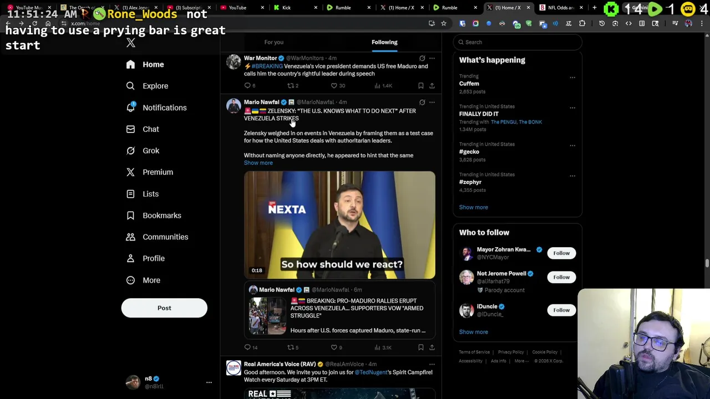Image resolution: width=710 pixels, height=399 pixels.
Task: Repost the War Monitor post
Action: click(x=292, y=86)
